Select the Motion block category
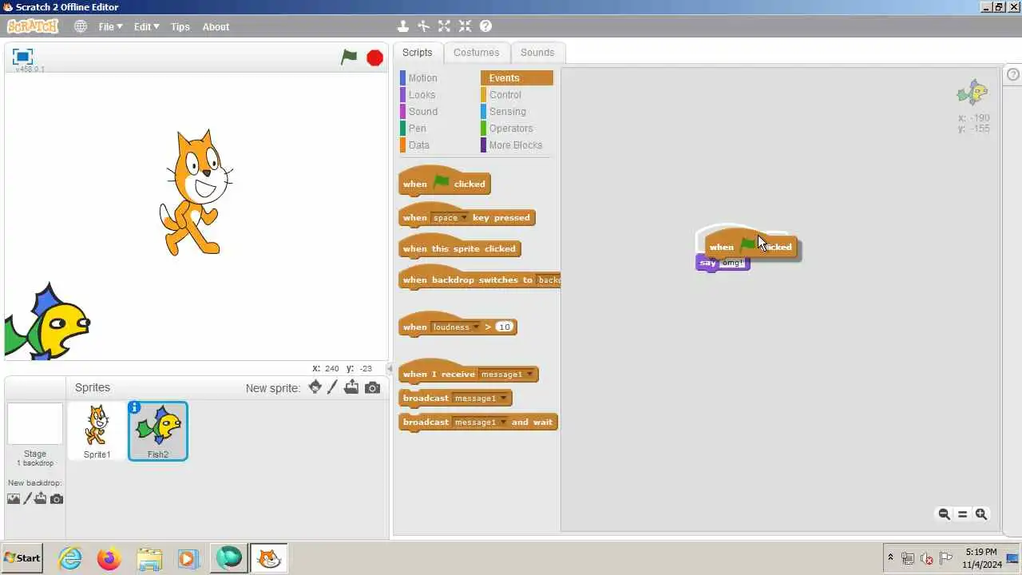1022x575 pixels. coord(422,77)
